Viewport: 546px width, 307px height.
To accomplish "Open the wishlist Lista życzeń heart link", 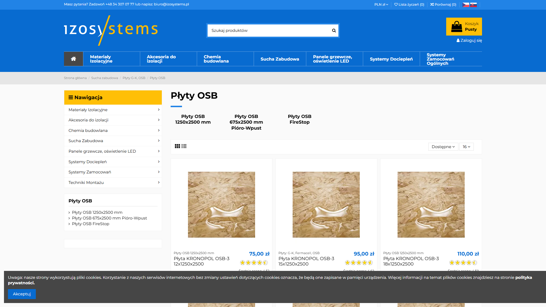I will 409,5.
